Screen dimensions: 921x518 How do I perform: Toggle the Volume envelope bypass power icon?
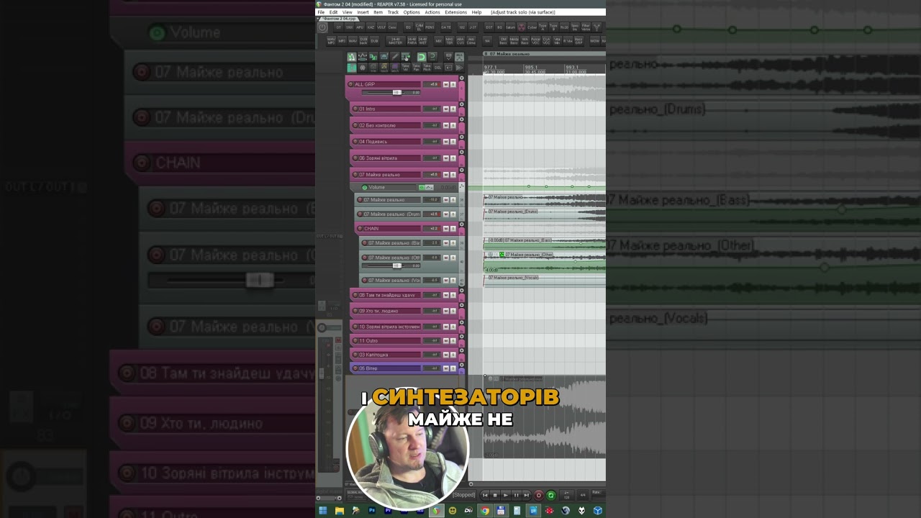(x=365, y=187)
